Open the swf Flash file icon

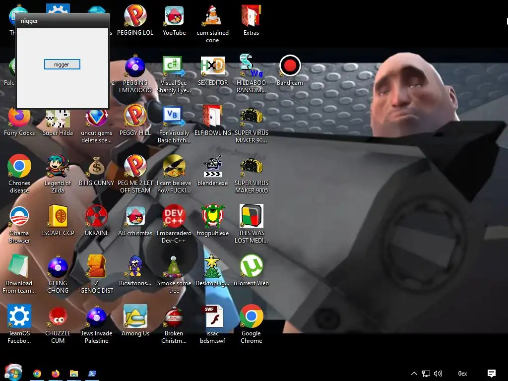(x=212, y=316)
